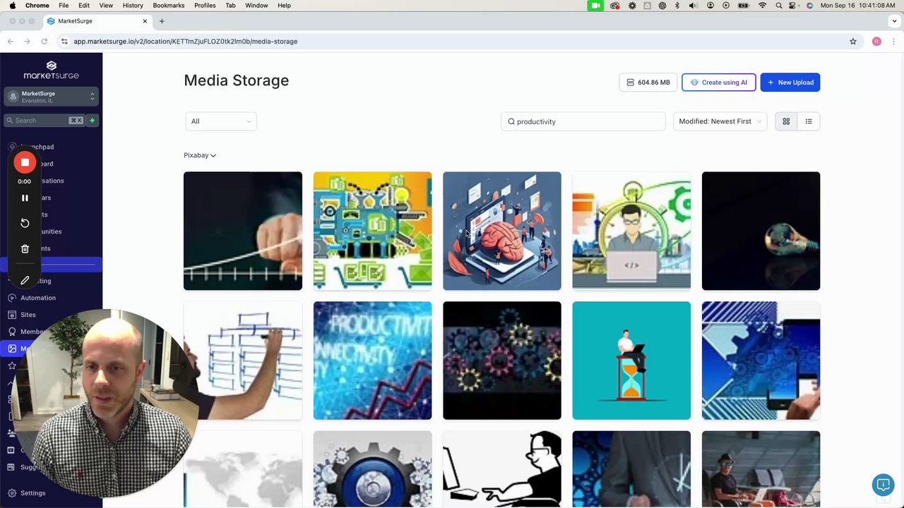Open Spotlight search in menu bar
This screenshot has height=508, width=904.
pos(779,6)
